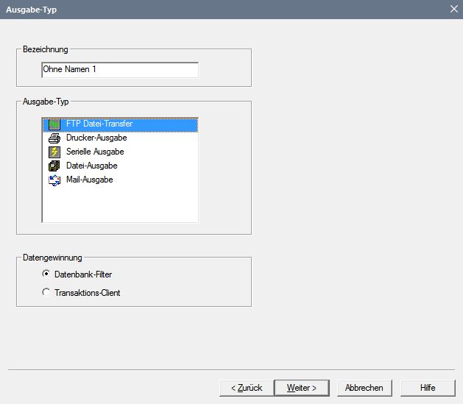Cancel the dialog using Abbrechen
This screenshot has width=463, height=404.
[x=364, y=388]
